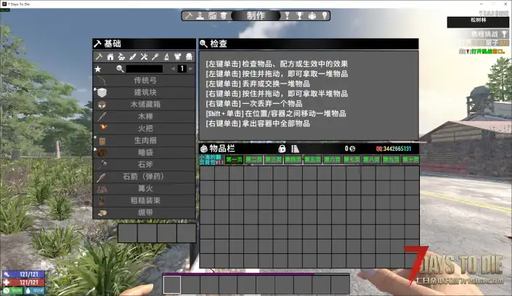Open the lightbulb tips icon in top bar
The width and height of the screenshot is (512, 296).
324,16
